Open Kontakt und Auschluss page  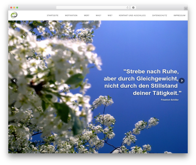pos(132,16)
